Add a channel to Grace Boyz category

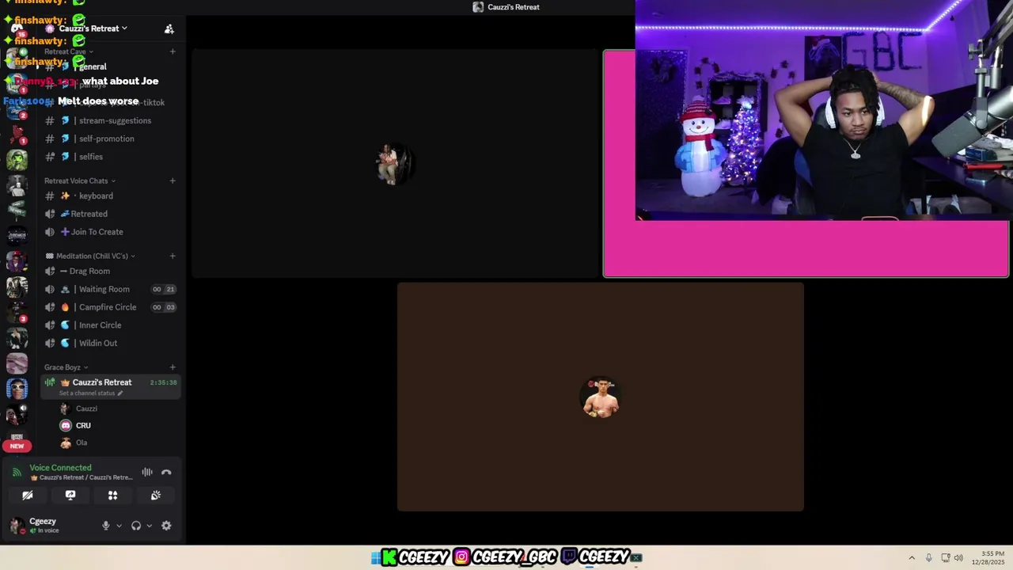(x=173, y=367)
